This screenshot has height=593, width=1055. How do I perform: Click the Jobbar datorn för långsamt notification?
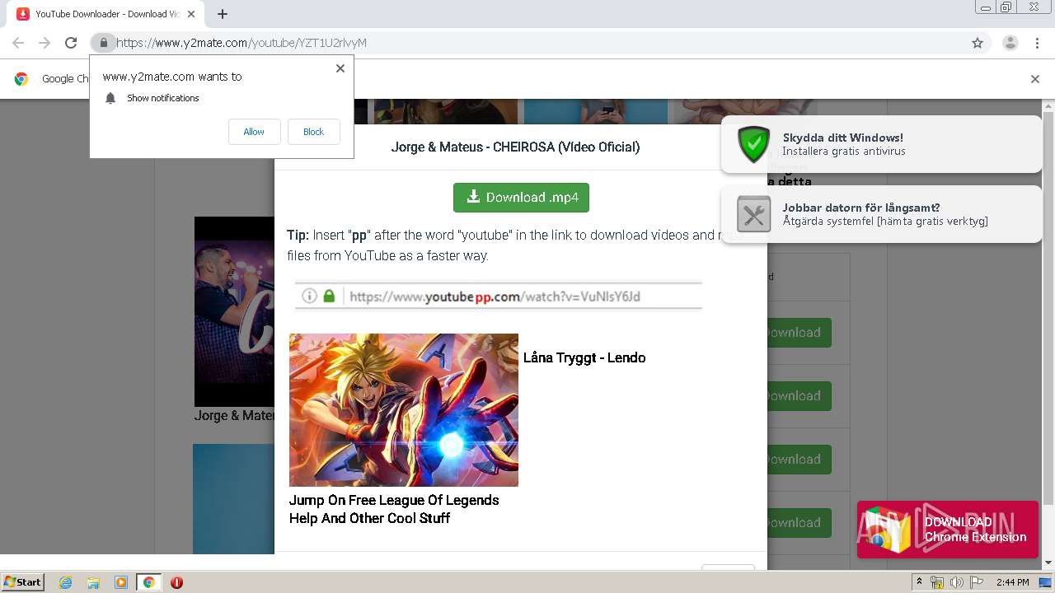(x=881, y=214)
